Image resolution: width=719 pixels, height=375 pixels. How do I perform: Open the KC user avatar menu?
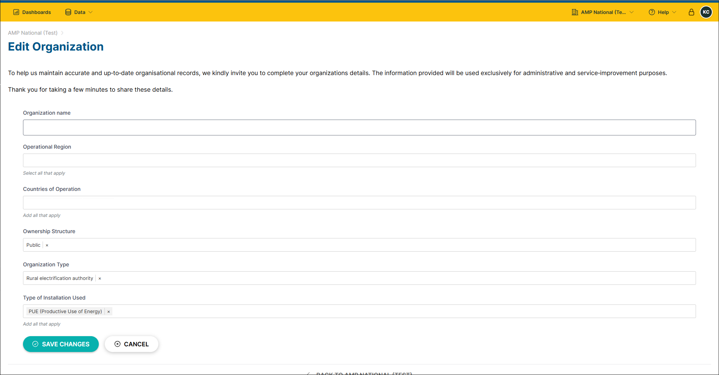[706, 12]
